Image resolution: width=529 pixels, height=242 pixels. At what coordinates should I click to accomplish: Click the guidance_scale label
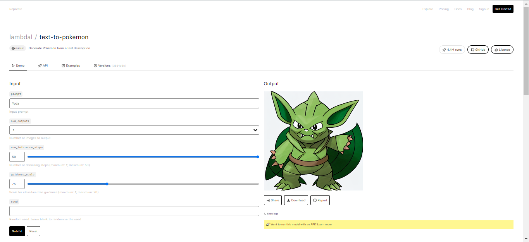tap(23, 175)
